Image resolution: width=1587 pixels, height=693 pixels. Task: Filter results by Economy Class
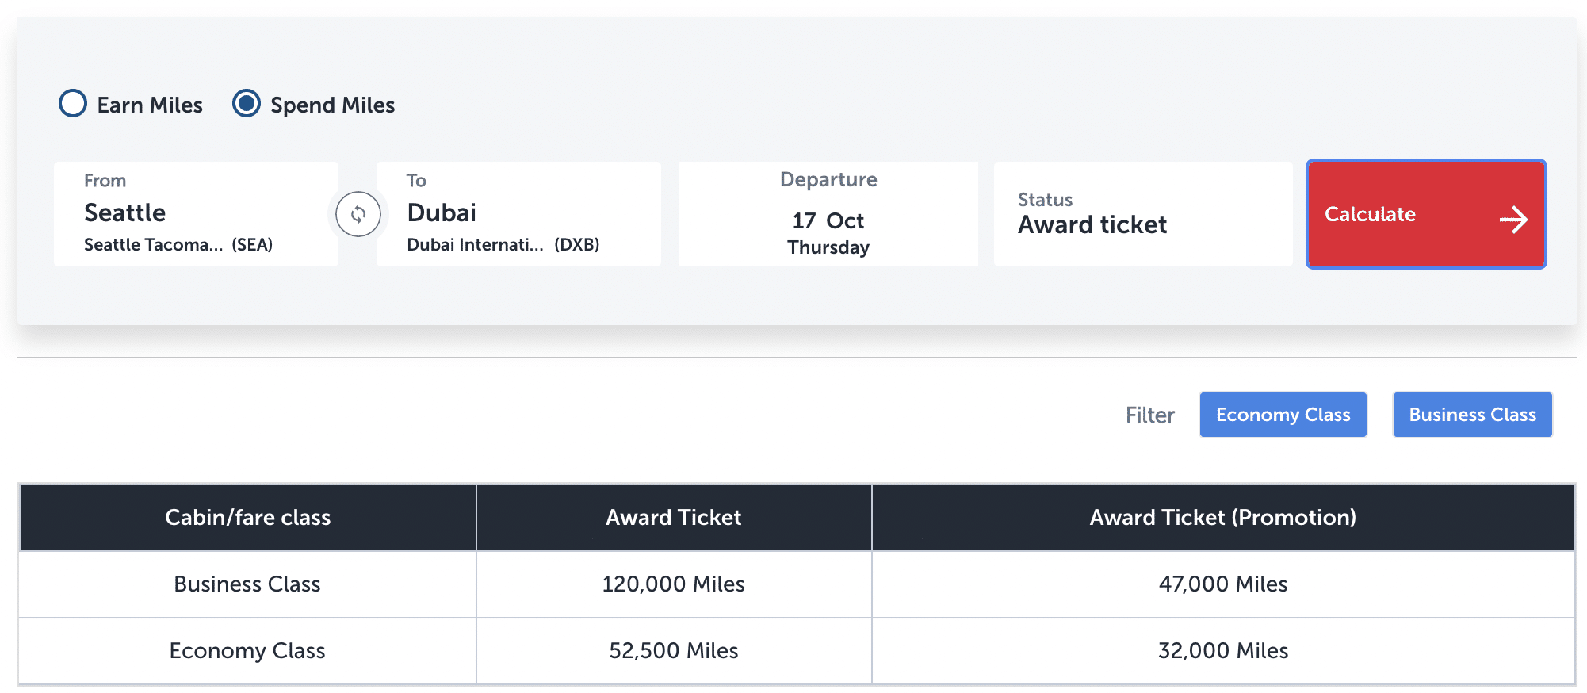pos(1283,415)
